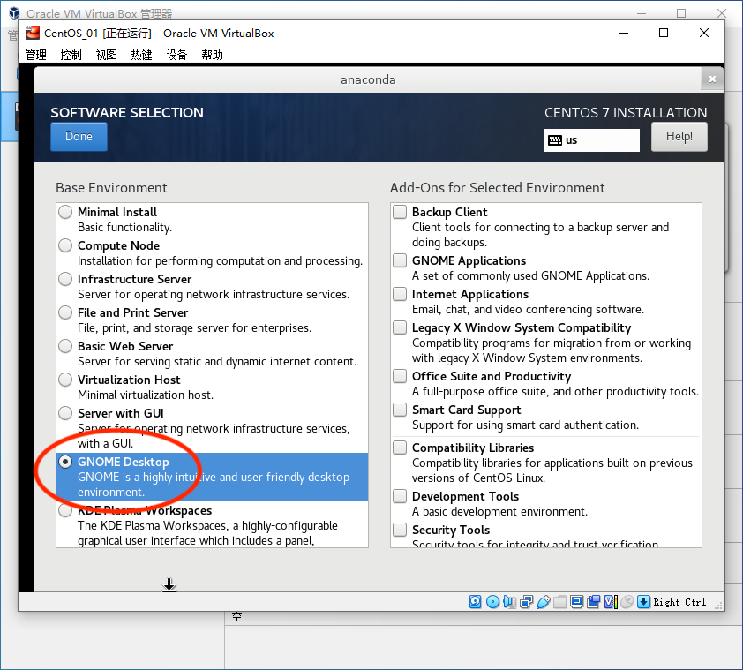Click the audio settings status icon
Viewport: 743px width, 670px height.
[x=509, y=602]
